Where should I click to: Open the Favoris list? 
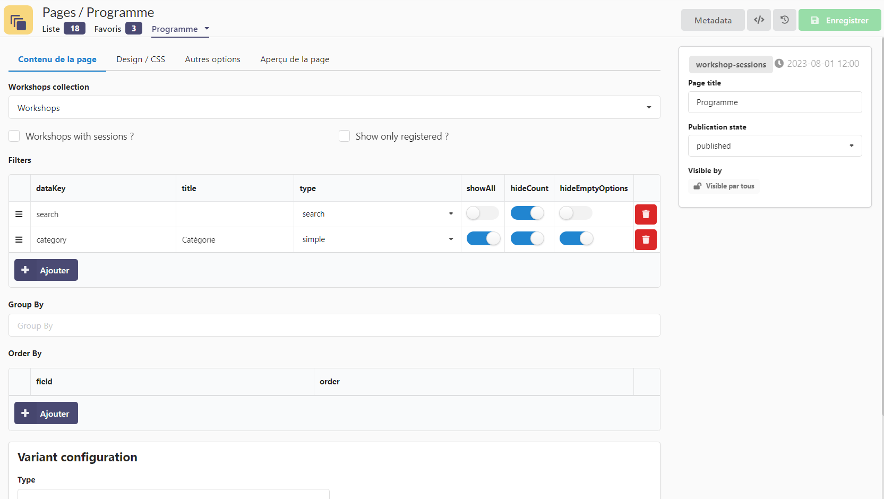click(118, 29)
